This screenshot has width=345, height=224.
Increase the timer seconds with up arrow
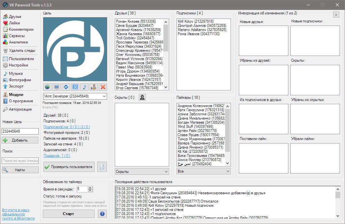(90, 188)
